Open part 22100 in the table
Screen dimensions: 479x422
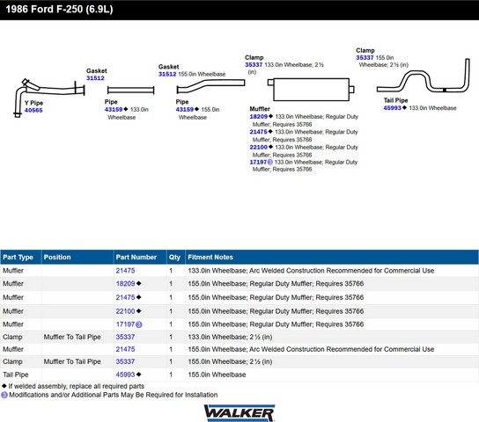point(125,311)
